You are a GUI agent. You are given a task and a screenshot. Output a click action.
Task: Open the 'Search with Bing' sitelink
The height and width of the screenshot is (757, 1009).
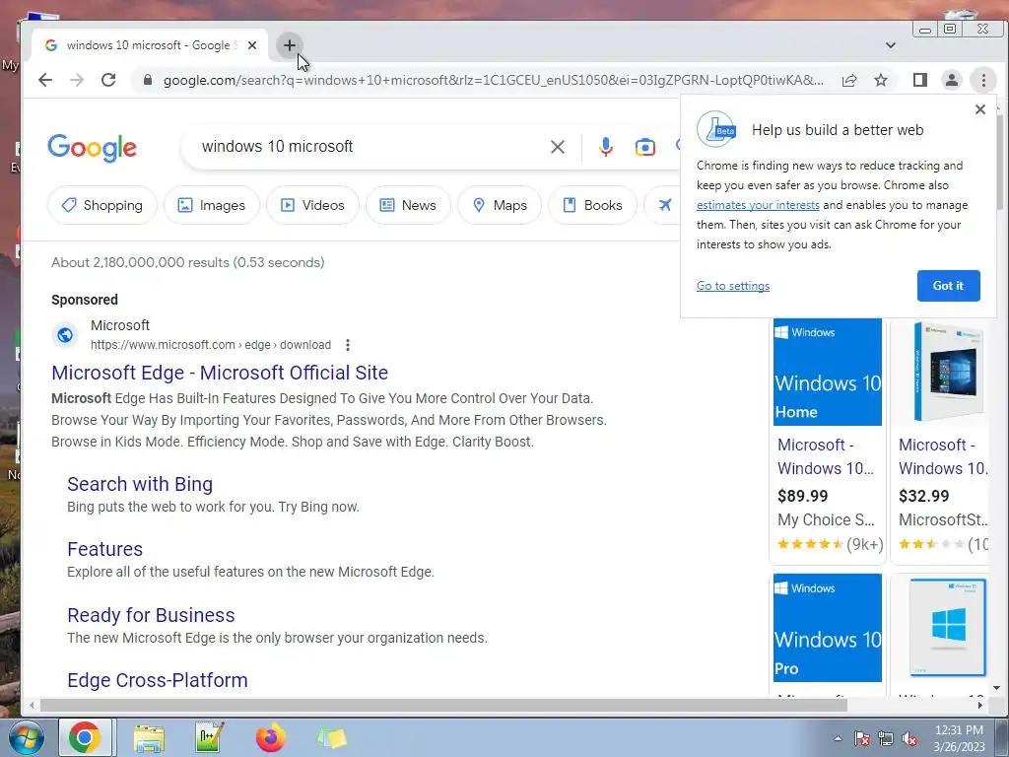coord(140,484)
